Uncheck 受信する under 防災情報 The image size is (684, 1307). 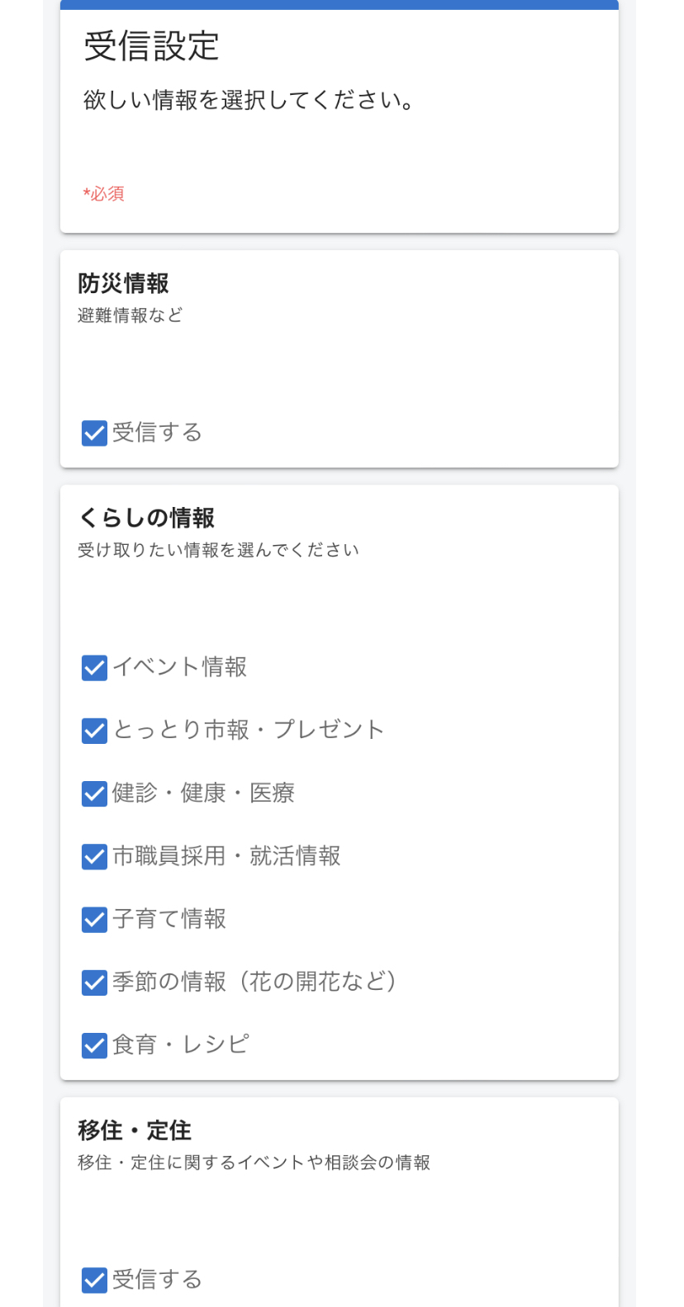(x=93, y=432)
